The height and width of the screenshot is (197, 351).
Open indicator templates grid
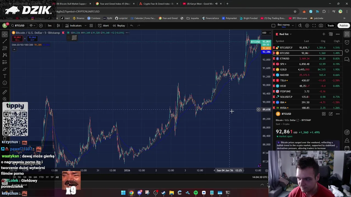click(91, 25)
